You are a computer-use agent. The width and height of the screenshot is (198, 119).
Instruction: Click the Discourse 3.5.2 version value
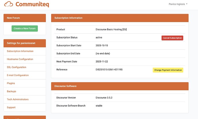[x=104, y=98]
